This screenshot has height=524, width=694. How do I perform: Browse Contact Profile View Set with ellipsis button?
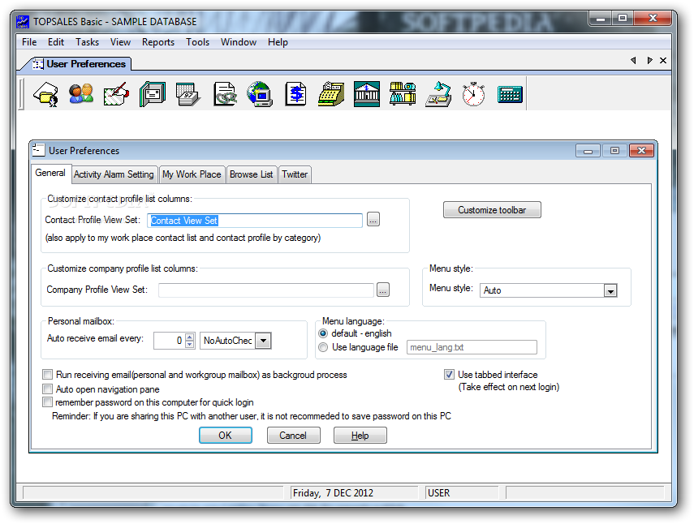coord(373,219)
